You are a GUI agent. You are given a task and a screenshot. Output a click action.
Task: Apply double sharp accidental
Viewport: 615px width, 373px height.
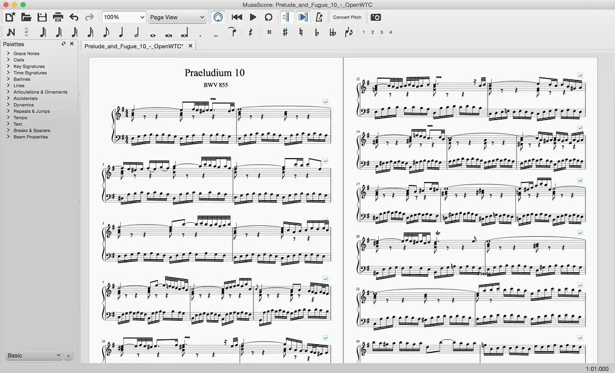[269, 32]
